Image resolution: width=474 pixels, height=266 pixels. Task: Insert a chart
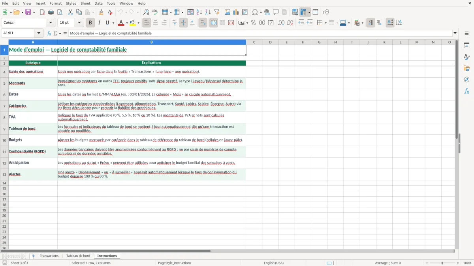click(236, 12)
